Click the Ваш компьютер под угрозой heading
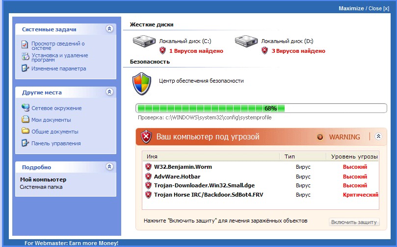The width and height of the screenshot is (397, 247). [x=208, y=137]
